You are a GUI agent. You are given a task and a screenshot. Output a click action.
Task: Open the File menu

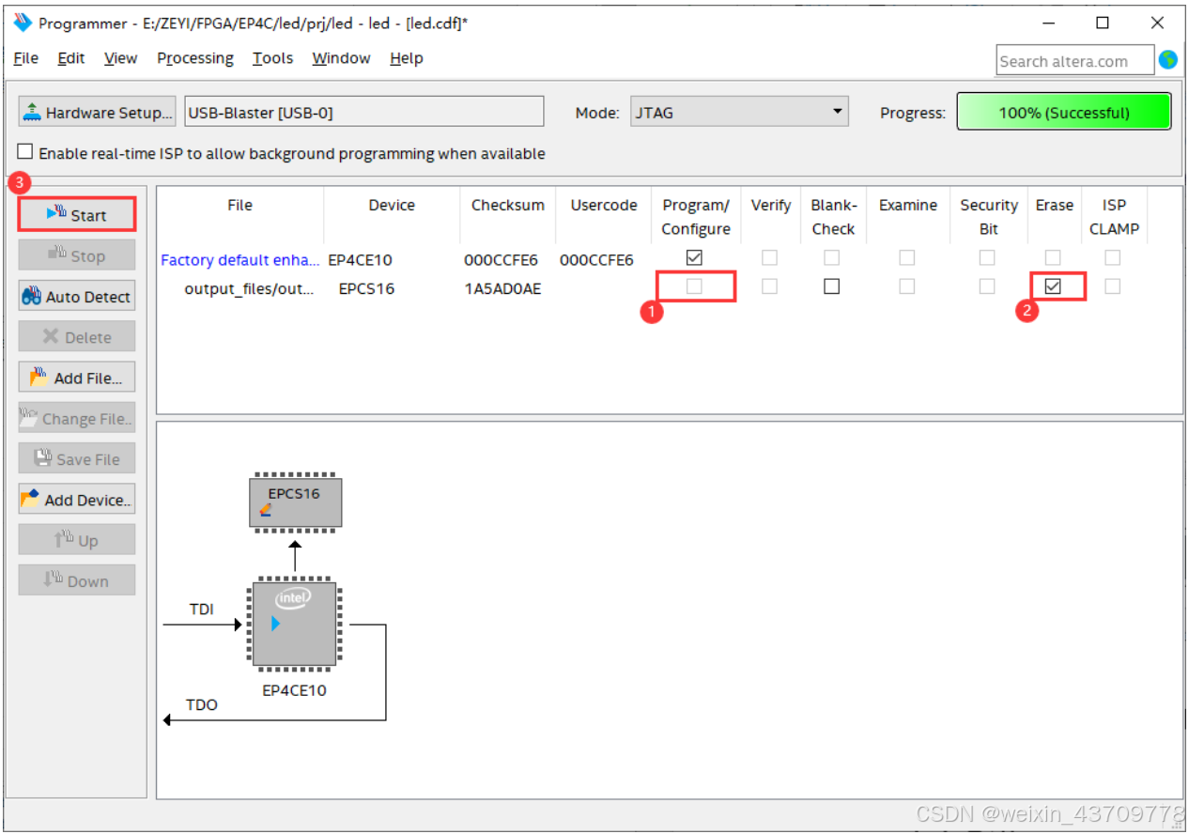pos(26,58)
